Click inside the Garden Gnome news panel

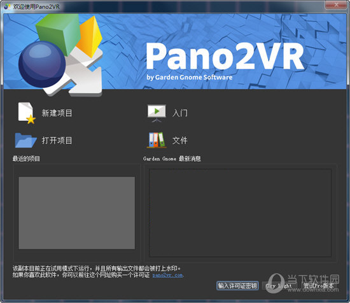point(240,213)
